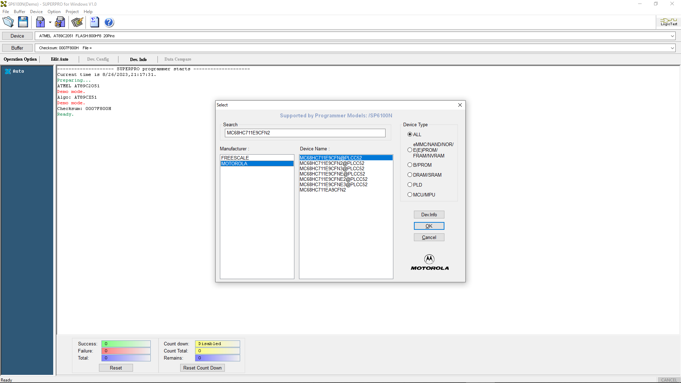This screenshot has width=681, height=383.
Task: Click the sigma checksum document icon
Action: [94, 22]
